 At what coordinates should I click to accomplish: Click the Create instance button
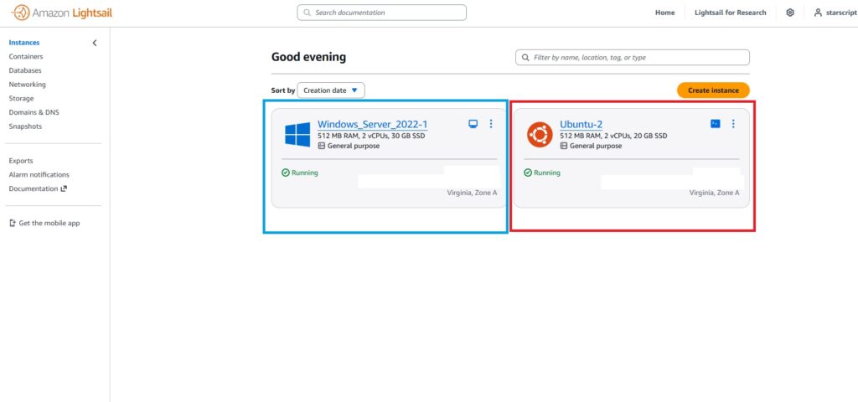coord(712,90)
